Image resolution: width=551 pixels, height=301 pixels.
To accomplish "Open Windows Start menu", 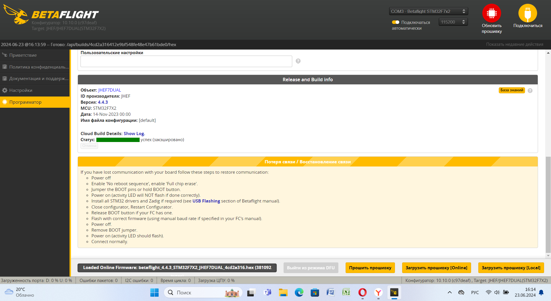I will (x=154, y=293).
